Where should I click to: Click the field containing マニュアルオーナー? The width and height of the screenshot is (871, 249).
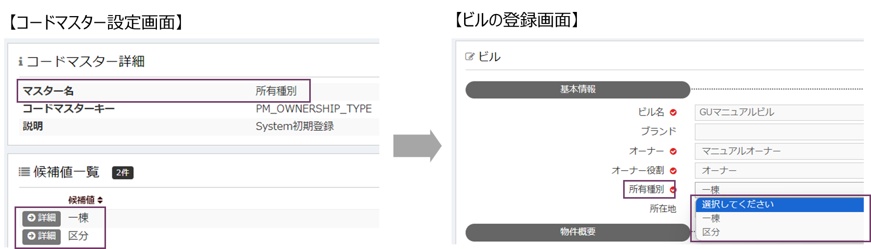click(778, 151)
